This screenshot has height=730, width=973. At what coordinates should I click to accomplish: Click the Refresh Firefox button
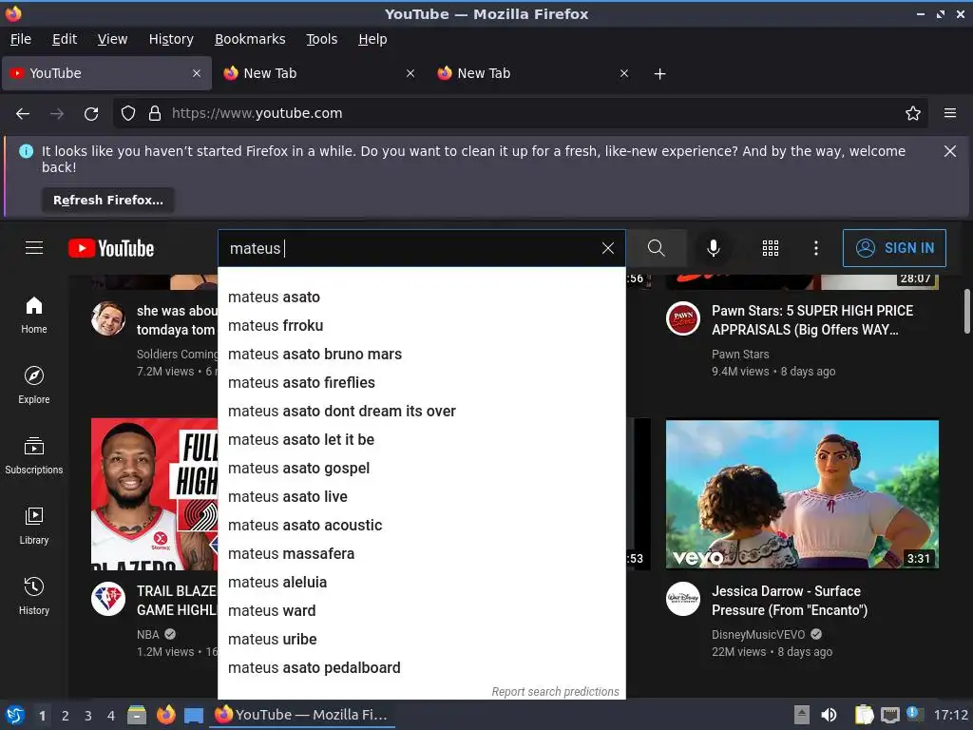108,201
